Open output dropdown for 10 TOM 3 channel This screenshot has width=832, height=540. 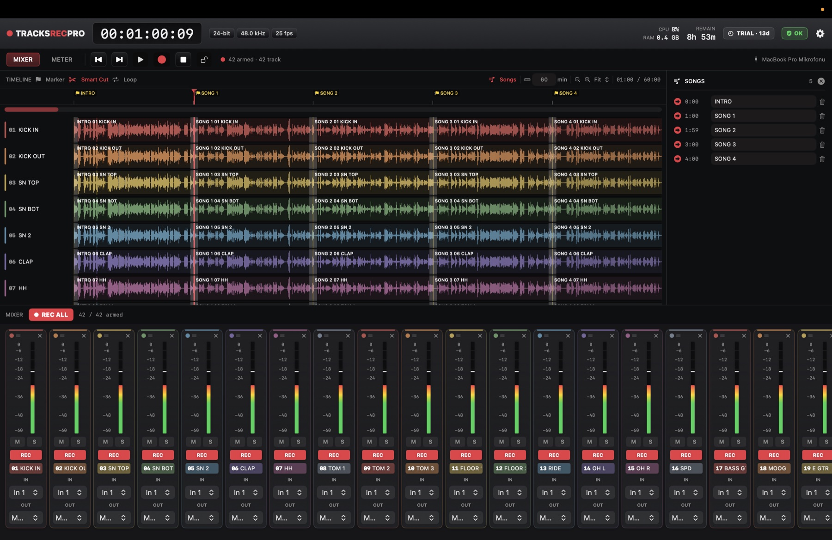(422, 518)
